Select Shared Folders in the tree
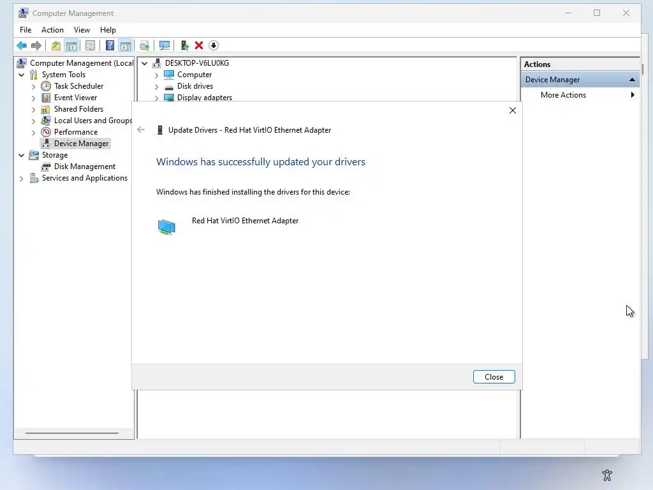The height and width of the screenshot is (490, 653). 78,108
